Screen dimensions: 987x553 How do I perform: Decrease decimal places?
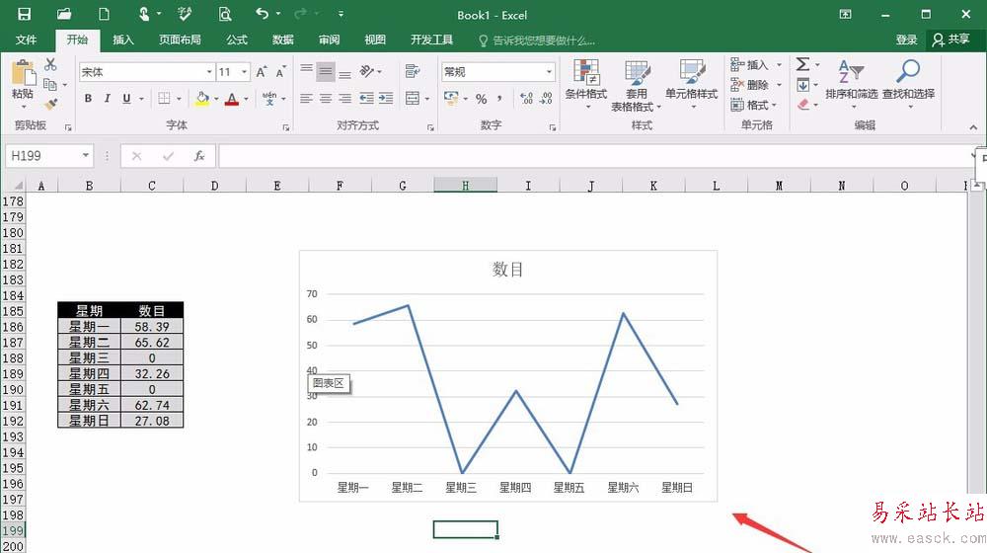pyautogui.click(x=546, y=98)
